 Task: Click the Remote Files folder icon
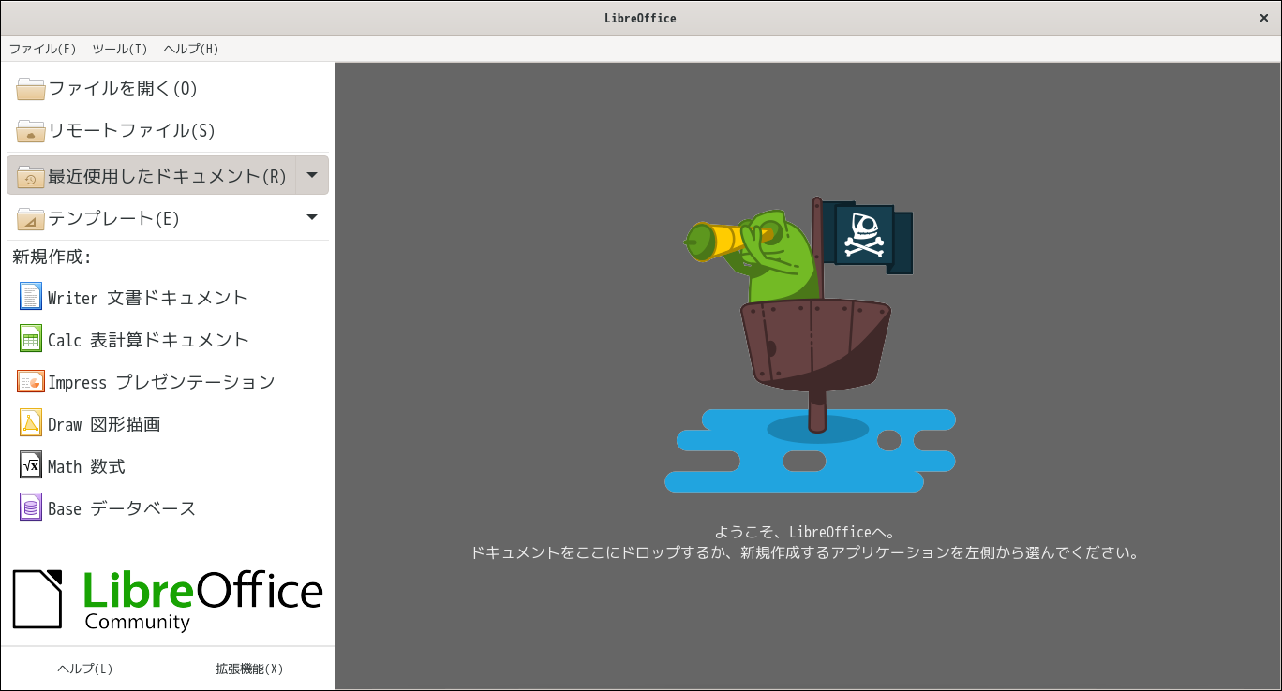[31, 131]
